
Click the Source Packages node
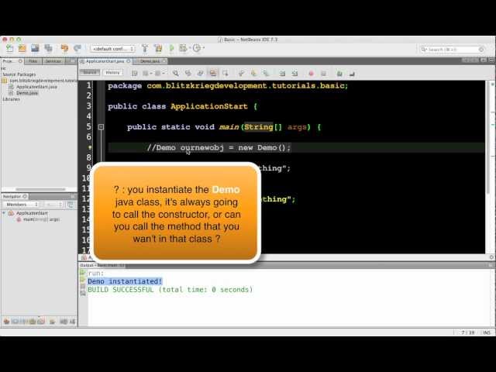coord(19,74)
